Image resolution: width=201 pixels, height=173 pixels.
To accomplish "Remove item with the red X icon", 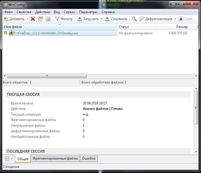I will coord(33,19).
